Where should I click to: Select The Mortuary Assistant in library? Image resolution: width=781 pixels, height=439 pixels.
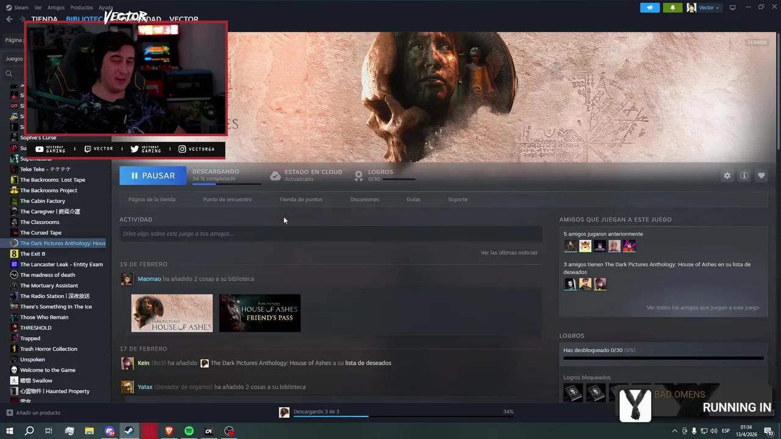(49, 285)
